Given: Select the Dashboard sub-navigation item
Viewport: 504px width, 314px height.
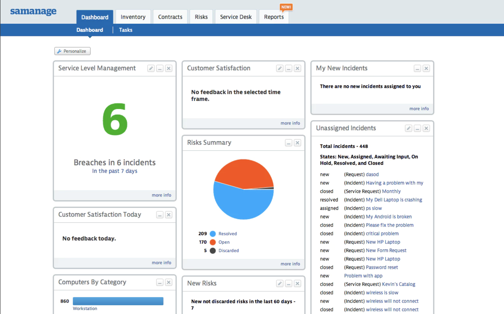Looking at the screenshot, I should click(90, 30).
